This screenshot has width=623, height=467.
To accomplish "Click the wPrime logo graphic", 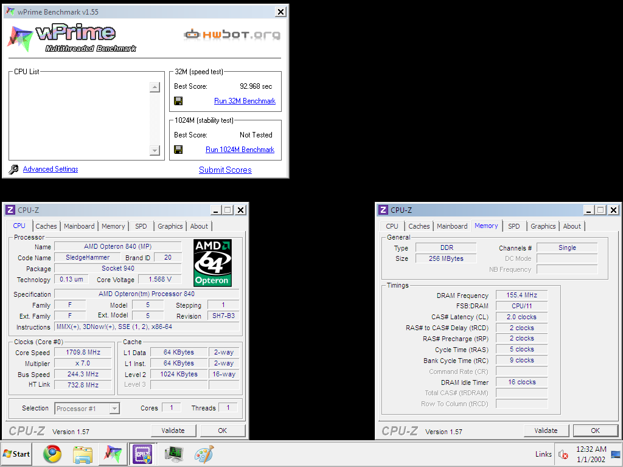I will (x=72, y=38).
